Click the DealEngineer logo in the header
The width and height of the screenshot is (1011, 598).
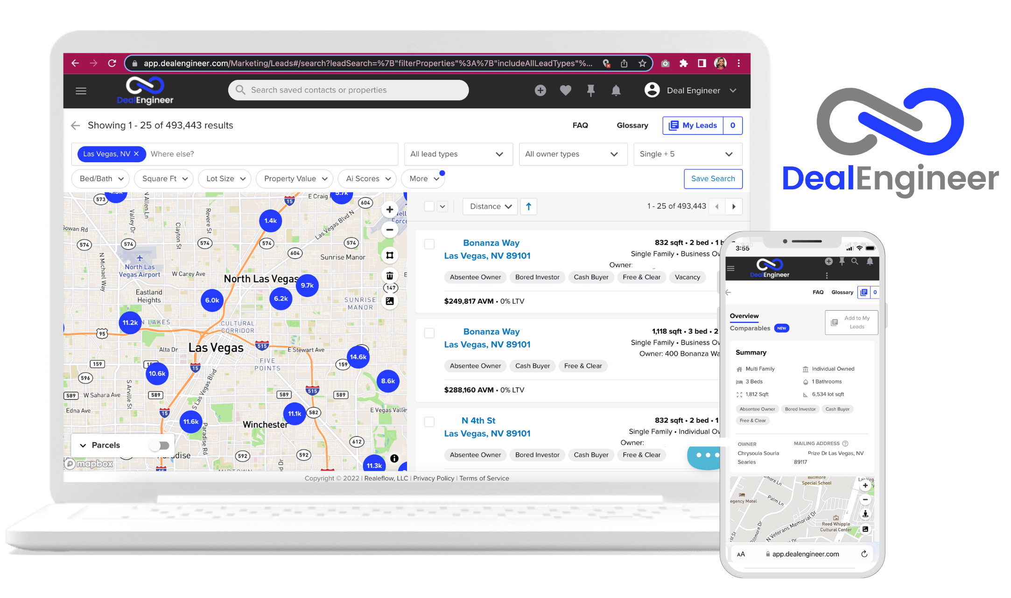tap(145, 90)
